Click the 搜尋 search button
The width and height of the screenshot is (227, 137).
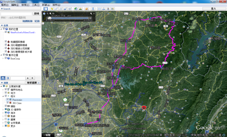click(37, 13)
